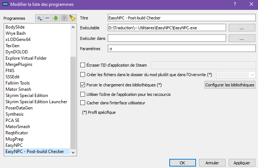Click in the Paramètres input field
Image resolution: width=258 pixels, height=168 pixels.
pyautogui.click(x=181, y=48)
